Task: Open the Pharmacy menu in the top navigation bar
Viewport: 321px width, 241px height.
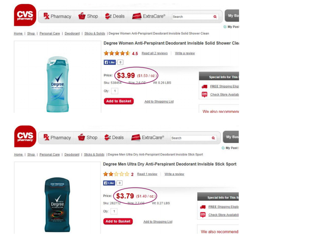Action: click(x=58, y=16)
